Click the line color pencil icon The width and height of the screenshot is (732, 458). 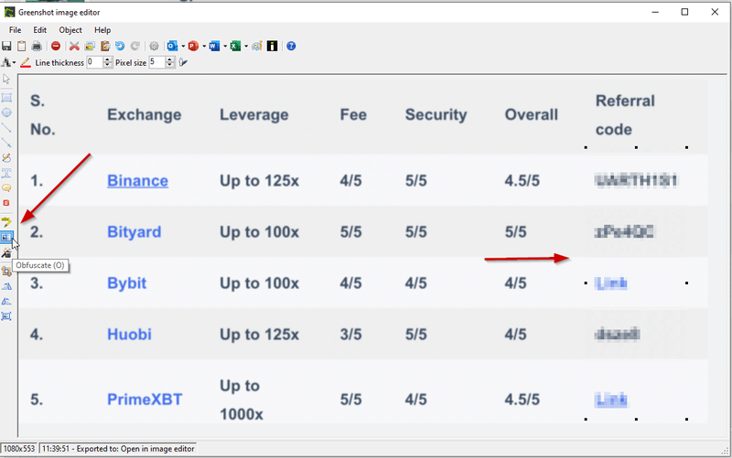click(26, 62)
